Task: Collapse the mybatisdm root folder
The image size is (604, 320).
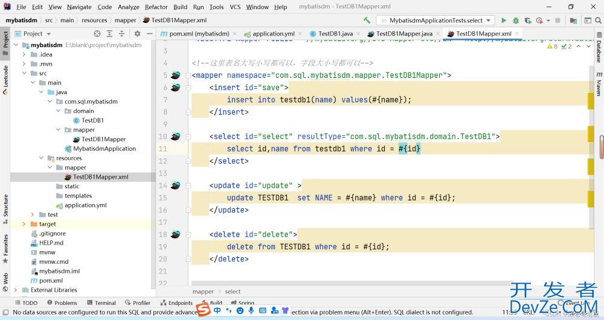Action: click(16, 45)
